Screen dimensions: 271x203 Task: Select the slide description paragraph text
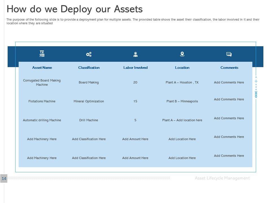click(x=133, y=21)
